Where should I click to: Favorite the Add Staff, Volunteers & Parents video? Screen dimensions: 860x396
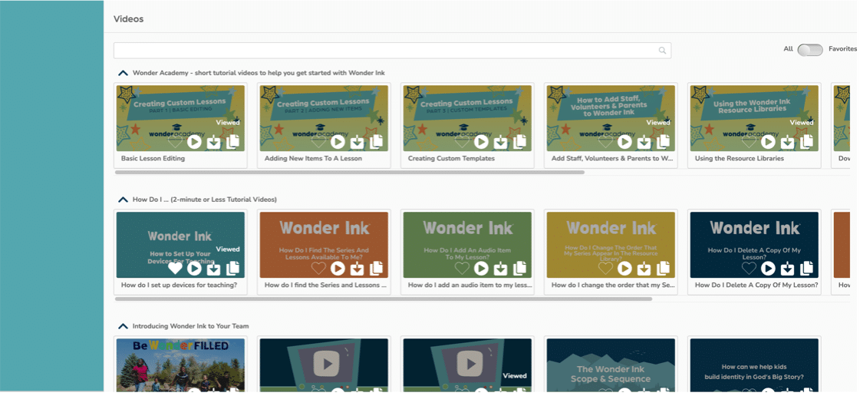click(605, 142)
